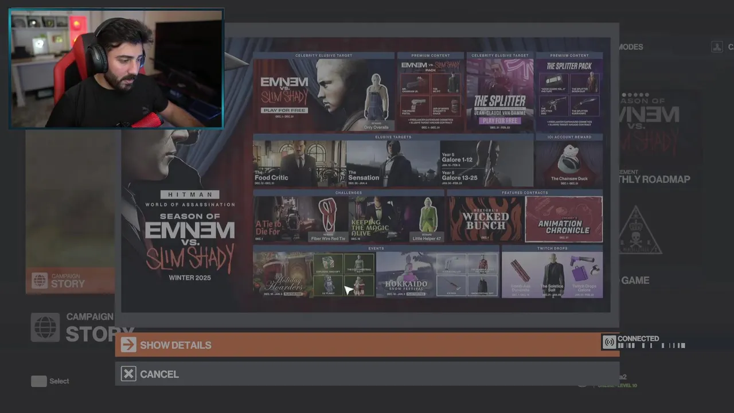The width and height of the screenshot is (734, 413).
Task: Open the MODES tab behind the dialog
Action: (631, 47)
